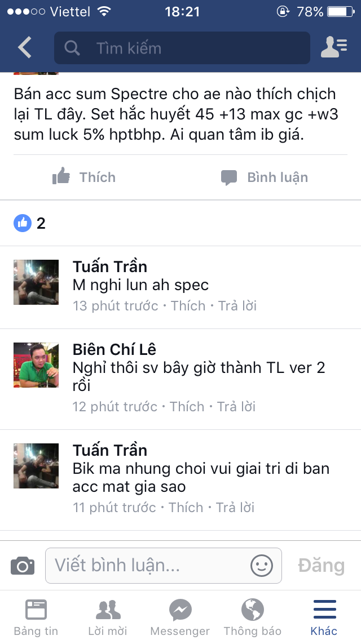Open the Khác menu tab
Viewport: 361px width, 640px height.
tap(324, 617)
